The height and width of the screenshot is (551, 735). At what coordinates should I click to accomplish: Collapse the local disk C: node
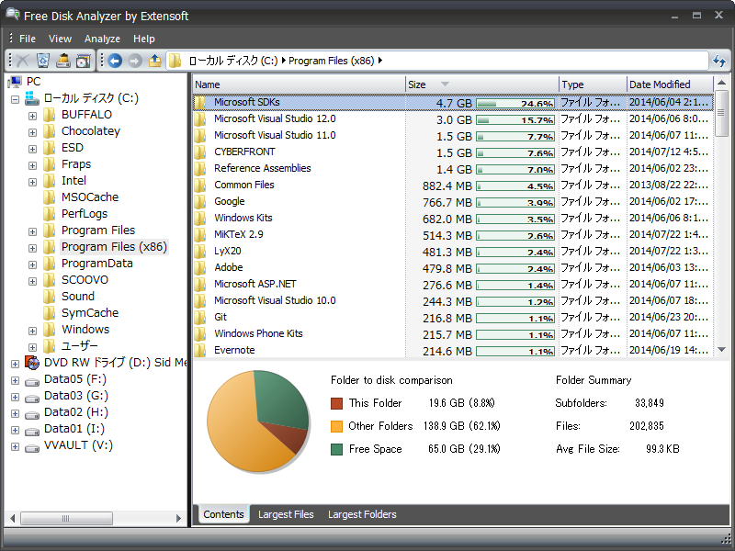point(15,99)
